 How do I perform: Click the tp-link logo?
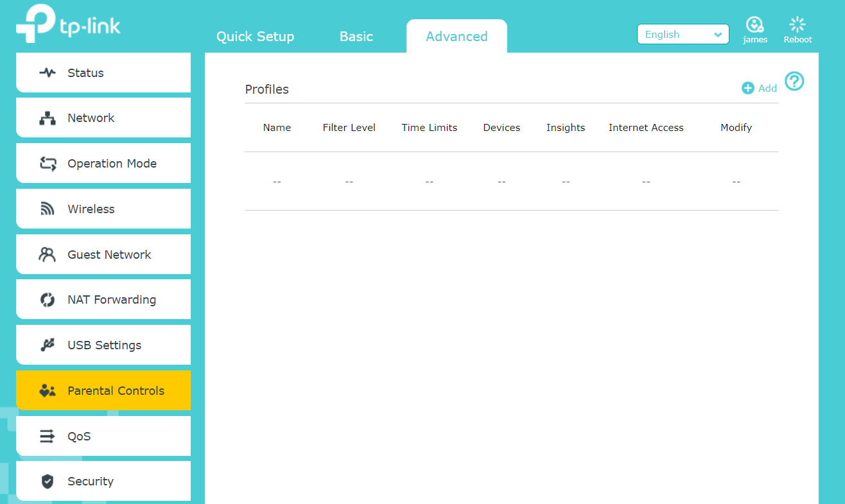(68, 24)
